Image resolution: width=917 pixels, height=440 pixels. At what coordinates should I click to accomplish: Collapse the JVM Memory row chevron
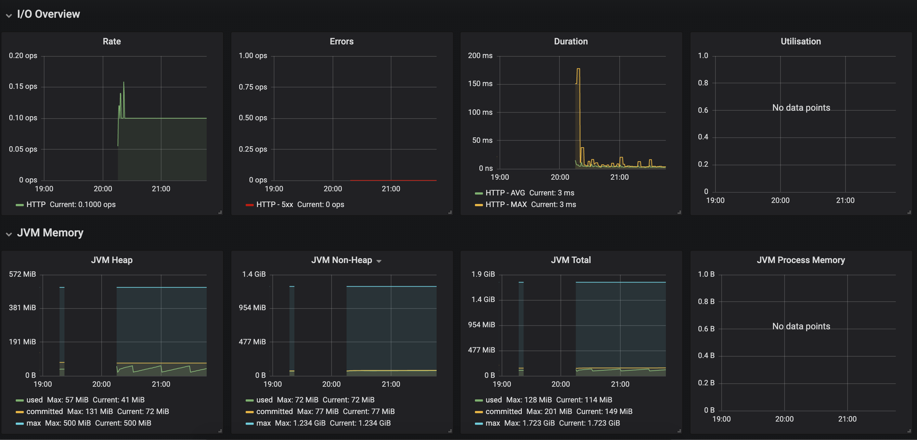coord(9,234)
